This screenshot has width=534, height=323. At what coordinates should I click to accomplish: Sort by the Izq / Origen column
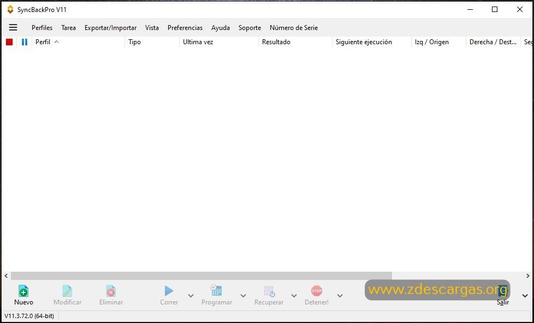coord(438,42)
